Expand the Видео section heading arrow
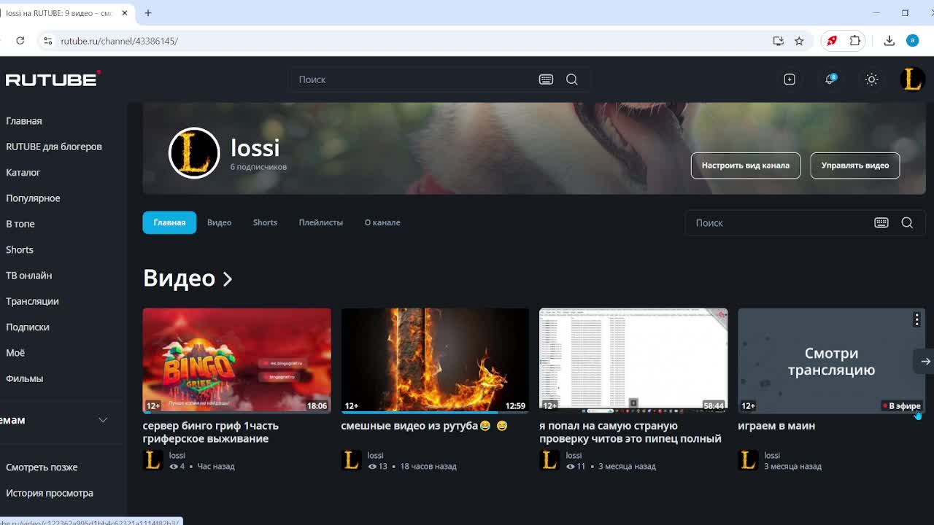This screenshot has width=934, height=525. click(228, 279)
